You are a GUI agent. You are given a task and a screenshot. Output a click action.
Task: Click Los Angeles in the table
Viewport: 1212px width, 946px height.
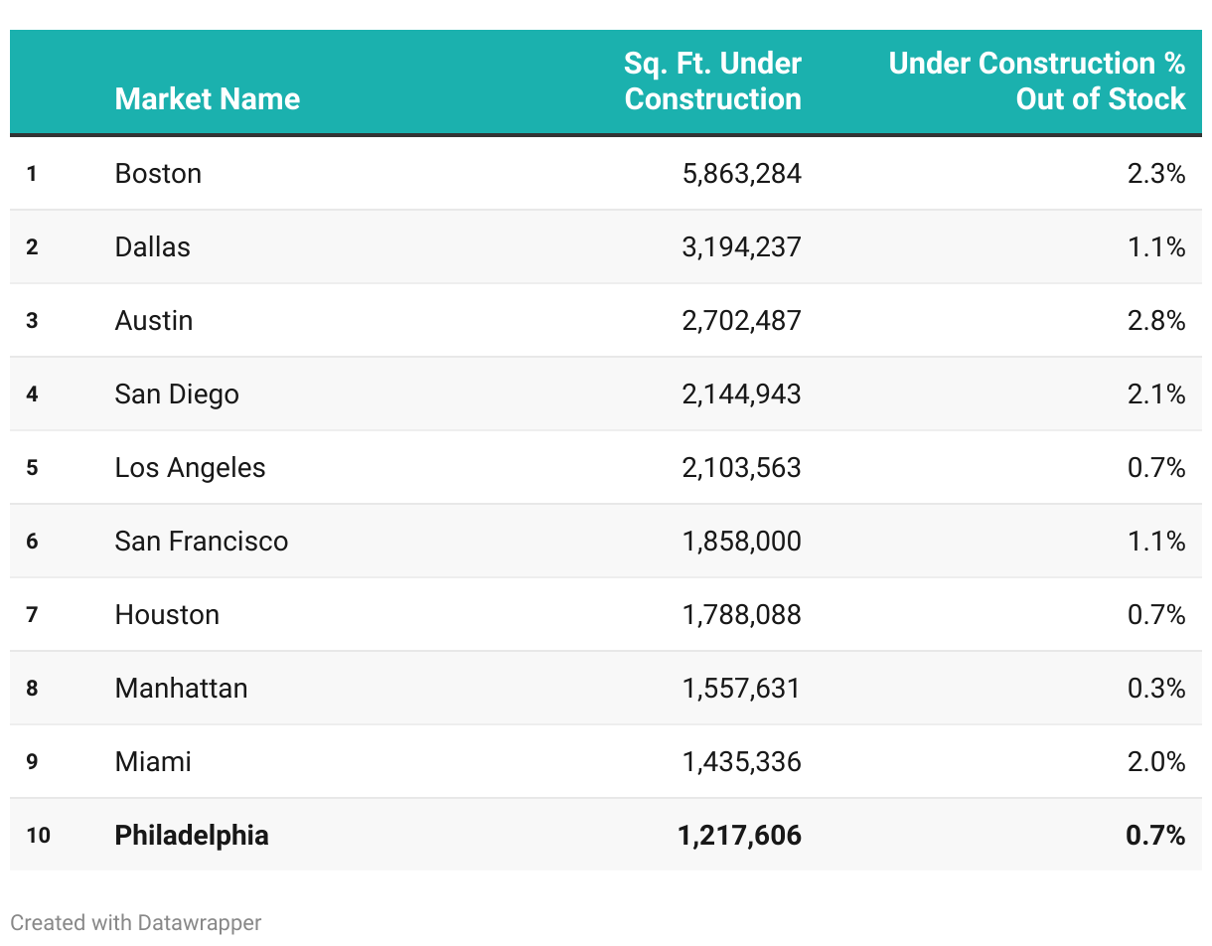pos(190,468)
